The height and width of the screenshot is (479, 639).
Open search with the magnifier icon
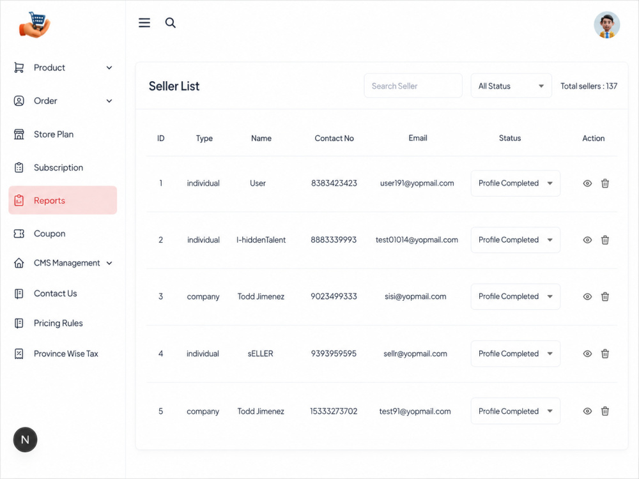tap(171, 23)
